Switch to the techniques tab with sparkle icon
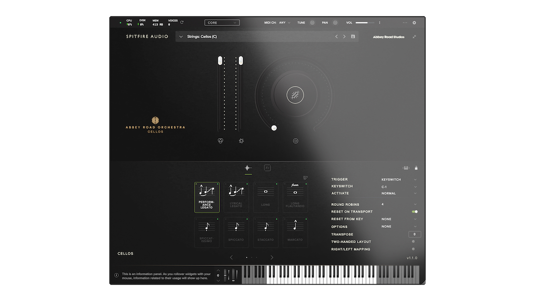535x301 pixels. coord(248,168)
